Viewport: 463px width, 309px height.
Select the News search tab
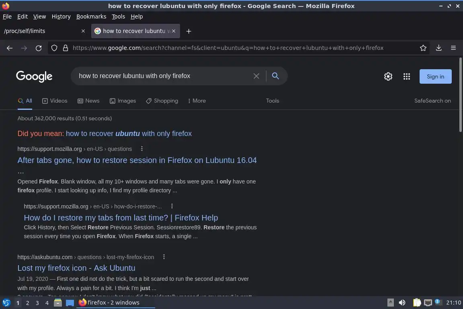(88, 101)
